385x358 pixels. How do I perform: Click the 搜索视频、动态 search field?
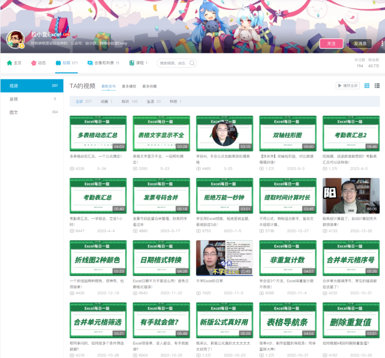177,63
